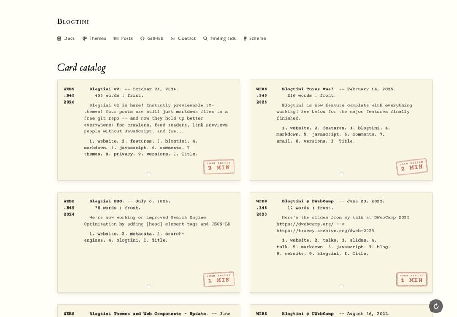
Task: Click the 2 MIN loan period stamp
Action: (x=412, y=167)
